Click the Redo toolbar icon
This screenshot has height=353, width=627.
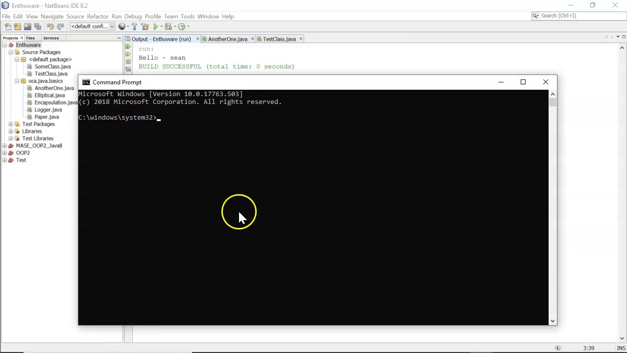pyautogui.click(x=60, y=26)
